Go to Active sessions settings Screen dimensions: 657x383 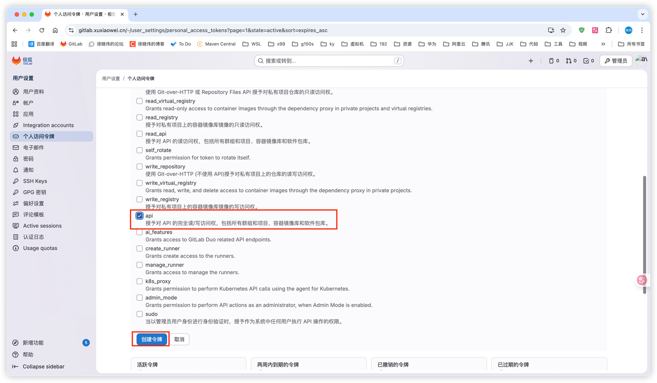click(42, 226)
